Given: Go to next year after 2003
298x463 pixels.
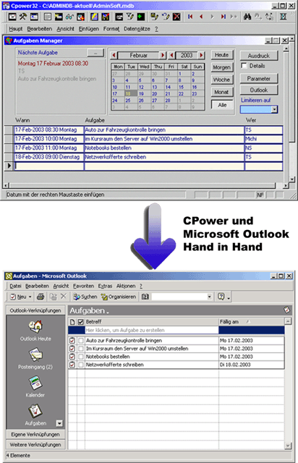Looking at the screenshot, I should coord(201,55).
